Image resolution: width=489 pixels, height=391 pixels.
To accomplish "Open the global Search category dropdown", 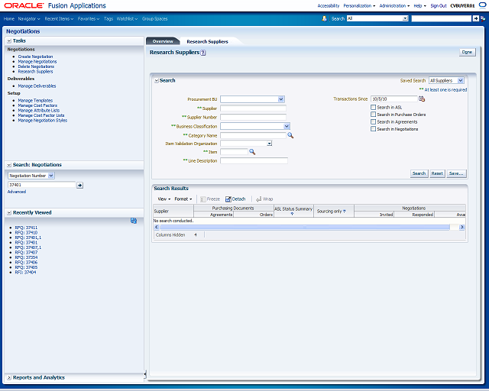I will (405, 18).
